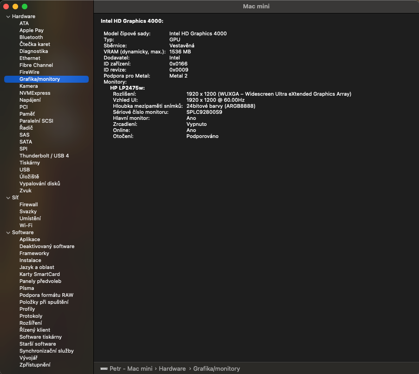Select Řadič in the sidebar
Image resolution: width=419 pixels, height=374 pixels.
pyautogui.click(x=26, y=128)
